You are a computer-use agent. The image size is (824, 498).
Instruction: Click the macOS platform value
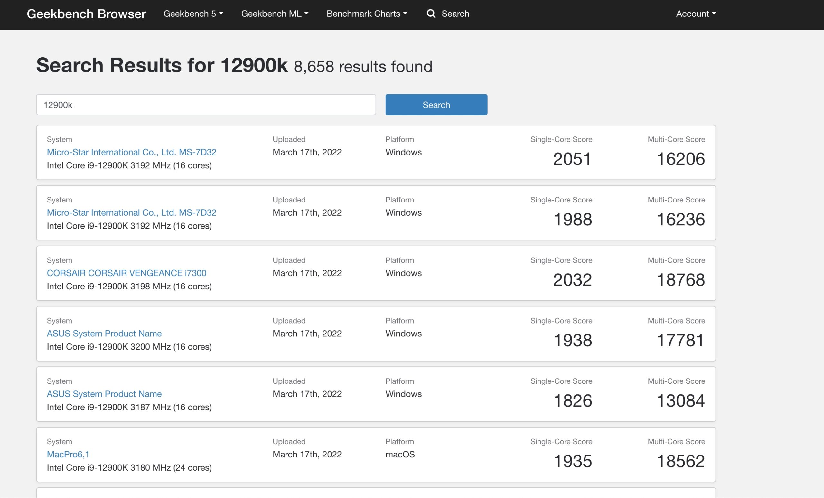(400, 454)
